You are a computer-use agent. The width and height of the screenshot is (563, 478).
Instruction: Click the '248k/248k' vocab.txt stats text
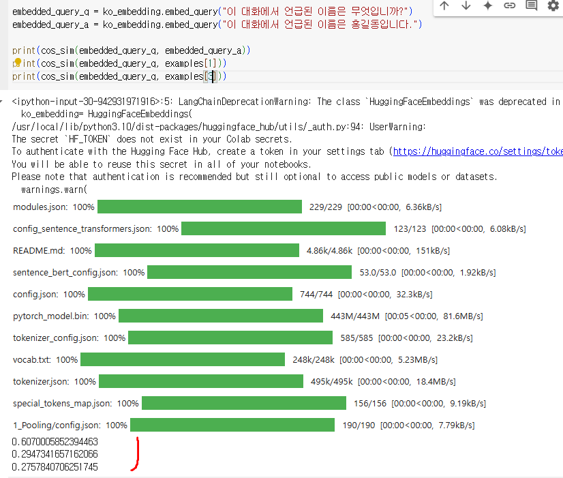click(314, 359)
